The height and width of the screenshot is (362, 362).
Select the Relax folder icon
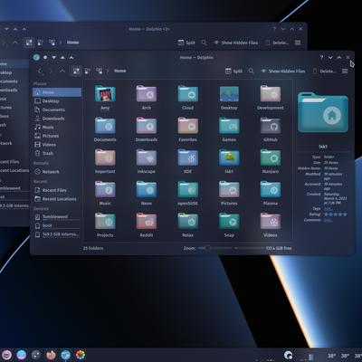coord(187,222)
